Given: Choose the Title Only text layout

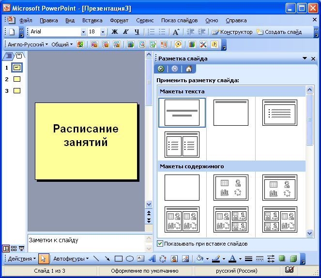Looking at the screenshot, I should coord(231,113).
